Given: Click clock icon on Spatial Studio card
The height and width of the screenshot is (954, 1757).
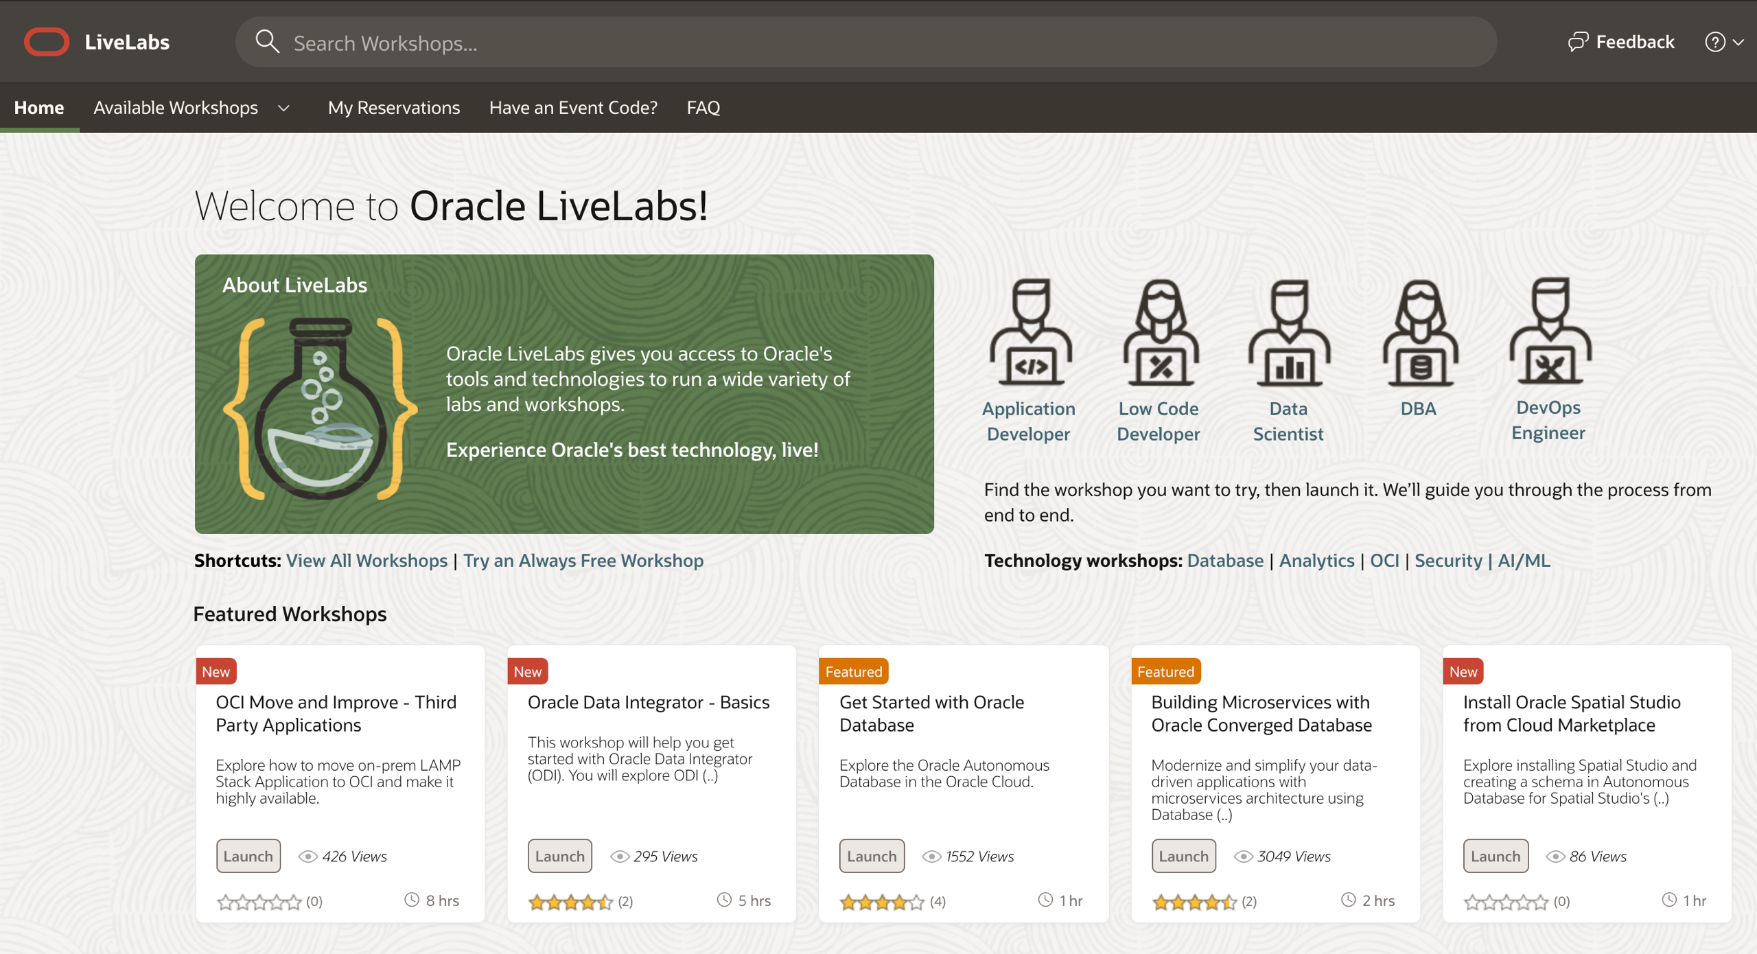Looking at the screenshot, I should coord(1668,900).
